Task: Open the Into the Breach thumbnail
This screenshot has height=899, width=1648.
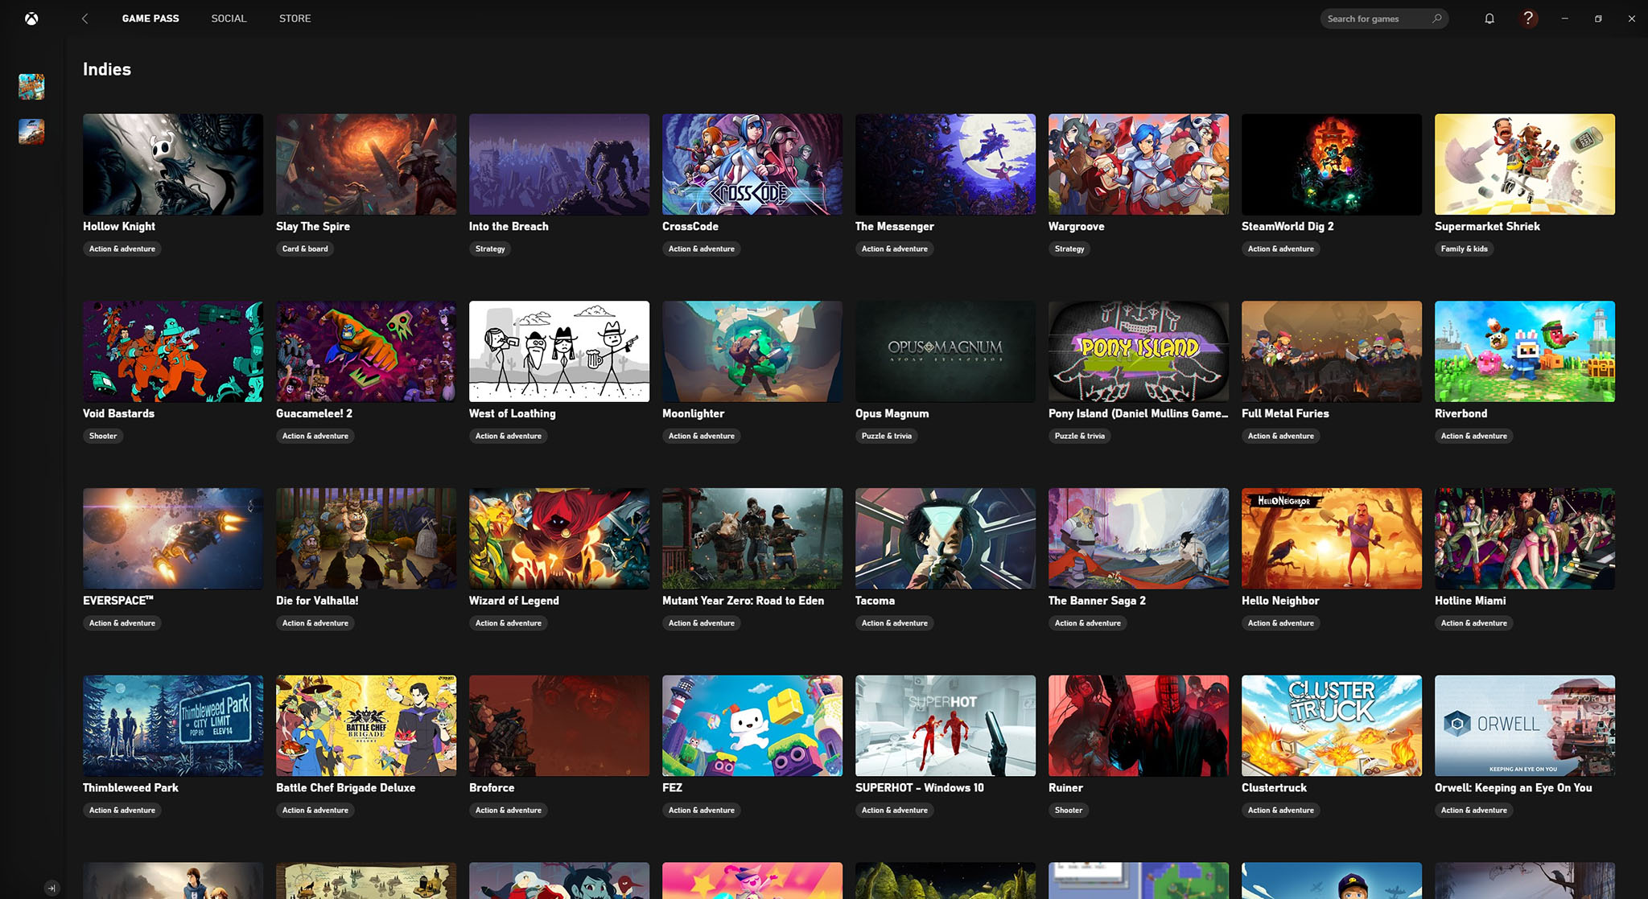Action: [559, 164]
